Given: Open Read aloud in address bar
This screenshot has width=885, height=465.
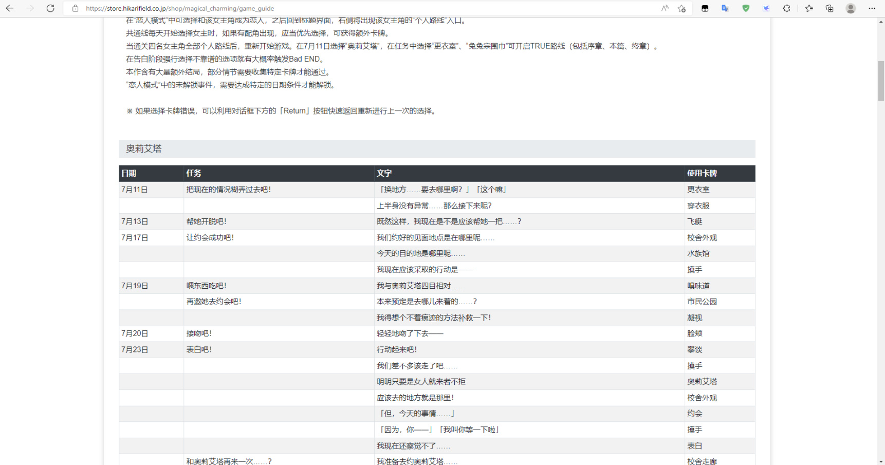Looking at the screenshot, I should click(x=665, y=8).
